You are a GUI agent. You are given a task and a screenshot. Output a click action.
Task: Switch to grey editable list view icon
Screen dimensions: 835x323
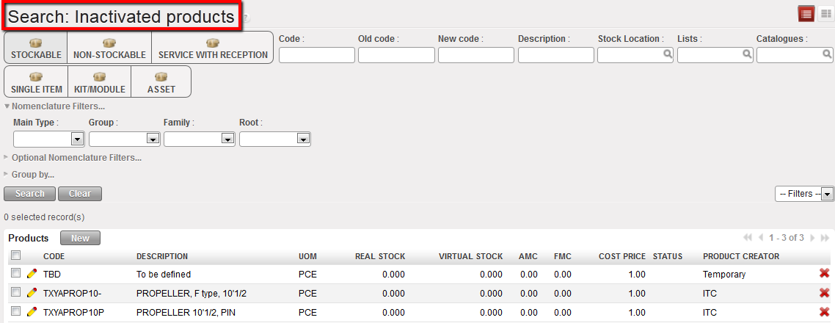(825, 14)
